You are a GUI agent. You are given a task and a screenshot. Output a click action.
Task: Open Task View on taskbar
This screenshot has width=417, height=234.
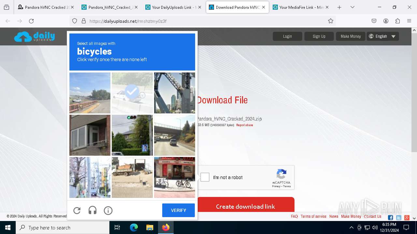click(x=117, y=227)
